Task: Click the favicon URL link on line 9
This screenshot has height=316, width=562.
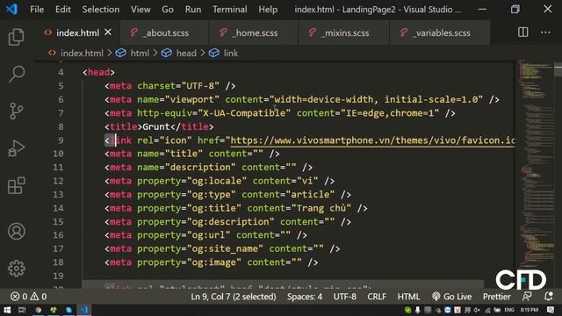Action: 372,140
